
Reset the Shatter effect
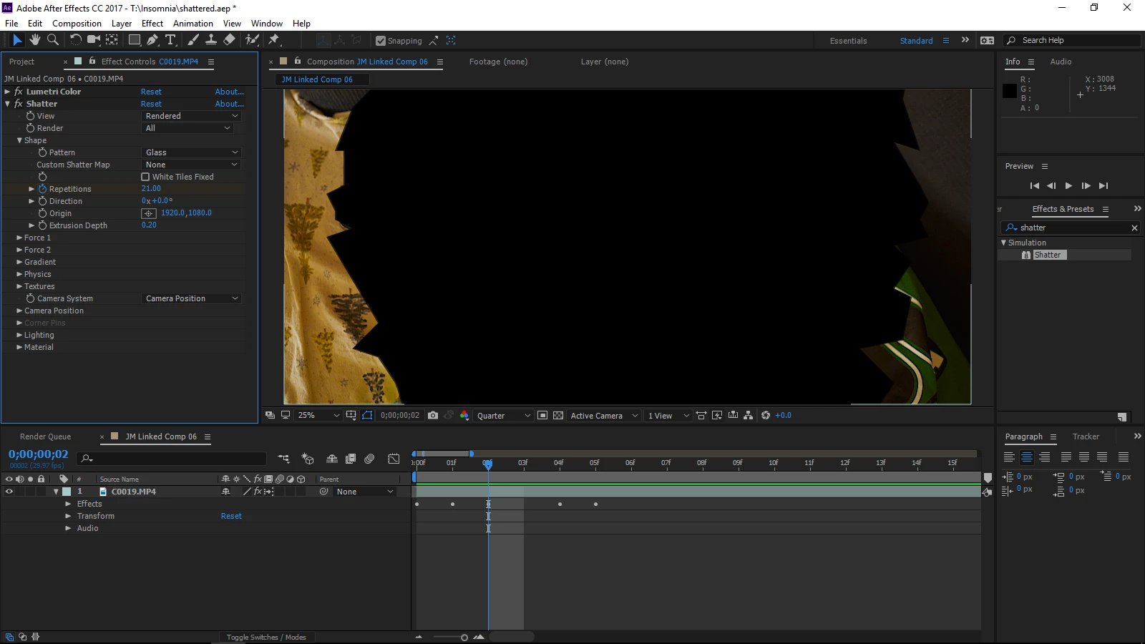[x=151, y=104]
